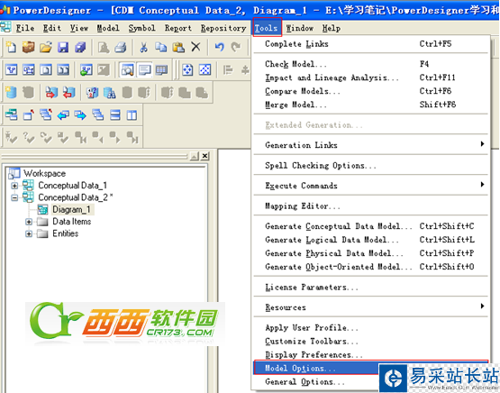Click the Open folder toolbar icon
The image size is (500, 393).
tap(46, 47)
